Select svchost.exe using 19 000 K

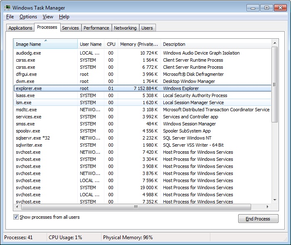pyautogui.click(x=142, y=187)
